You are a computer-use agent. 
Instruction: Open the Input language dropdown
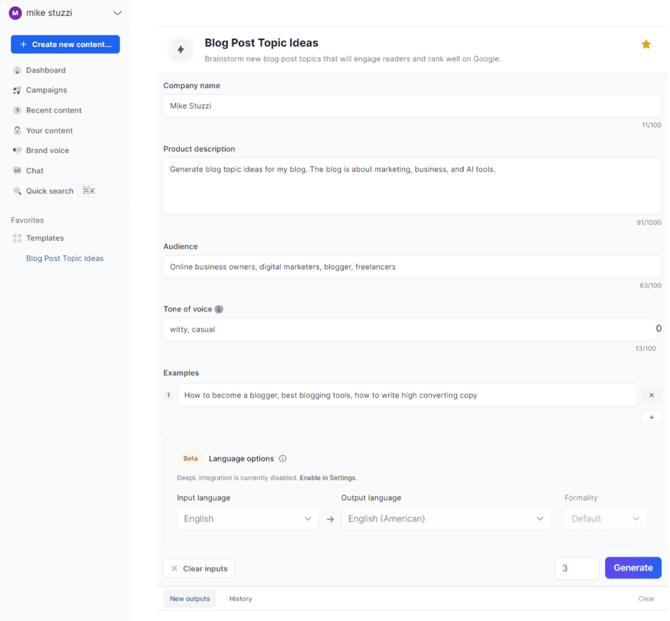coord(247,518)
